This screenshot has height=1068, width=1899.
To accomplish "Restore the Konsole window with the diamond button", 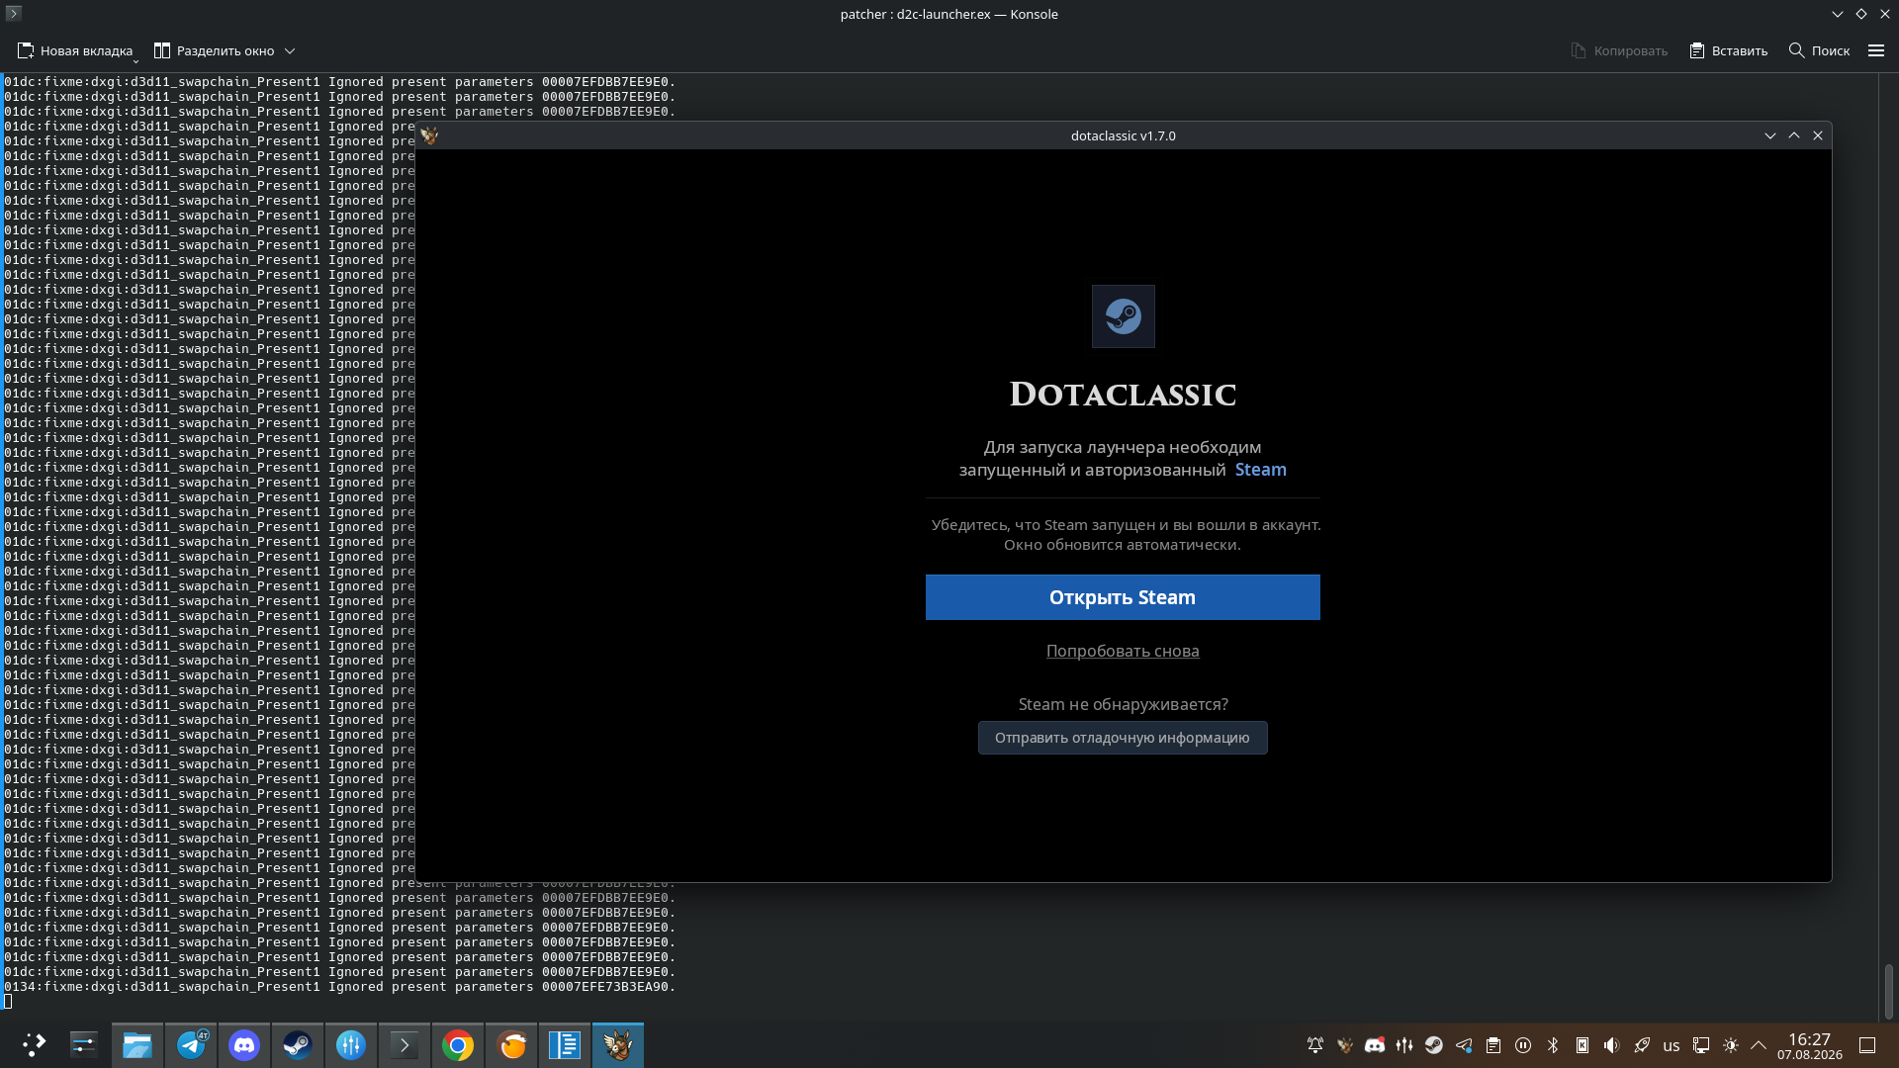I will pyautogui.click(x=1861, y=14).
